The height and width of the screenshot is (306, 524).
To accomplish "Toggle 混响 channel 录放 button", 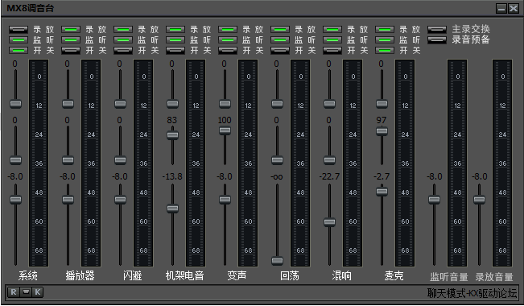I will tap(332, 30).
